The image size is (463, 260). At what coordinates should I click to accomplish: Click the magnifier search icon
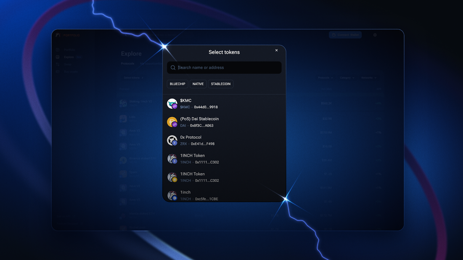tap(173, 68)
